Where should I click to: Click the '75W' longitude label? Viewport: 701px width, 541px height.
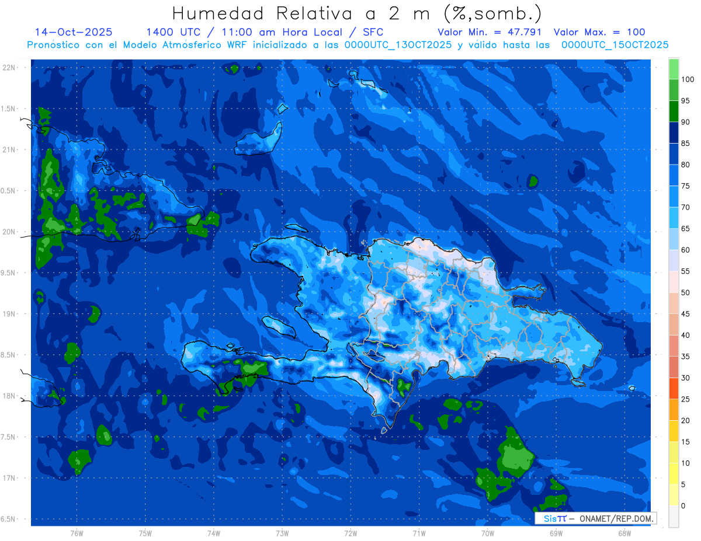click(145, 533)
